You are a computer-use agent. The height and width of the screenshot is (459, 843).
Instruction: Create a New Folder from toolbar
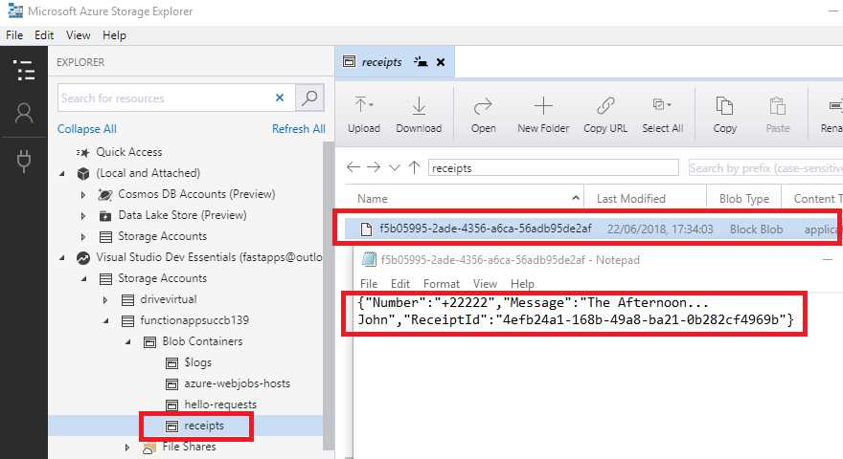click(543, 115)
